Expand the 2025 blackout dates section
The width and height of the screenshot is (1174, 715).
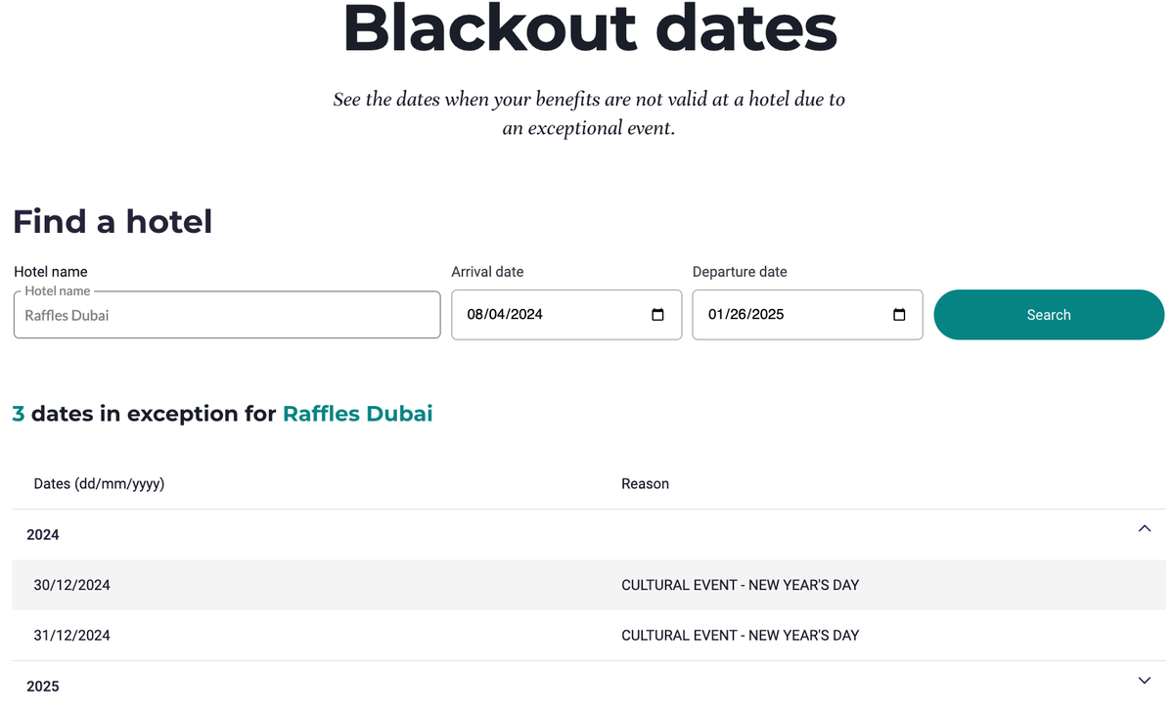click(1144, 680)
